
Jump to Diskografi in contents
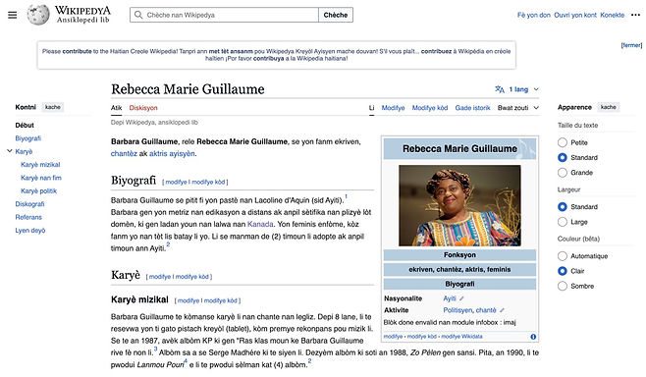point(29,204)
